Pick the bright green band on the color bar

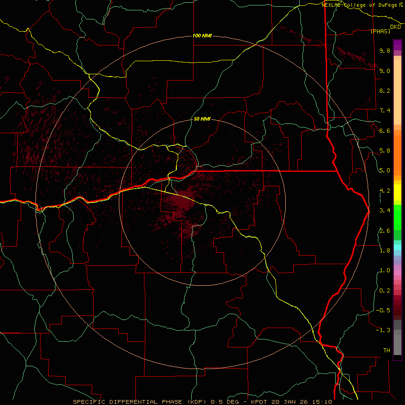[397, 216]
